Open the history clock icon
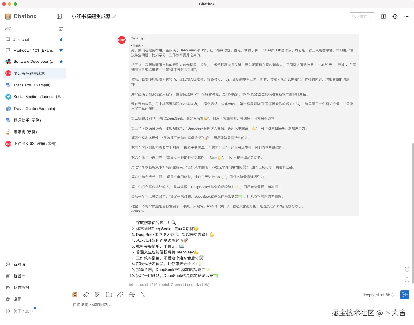The height and width of the screenshot is (325, 414). (x=395, y=16)
